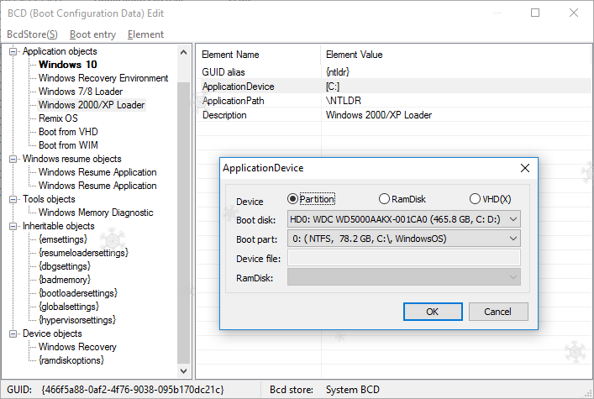Select the {dbgsettings} object
The image size is (594, 399).
point(65,266)
